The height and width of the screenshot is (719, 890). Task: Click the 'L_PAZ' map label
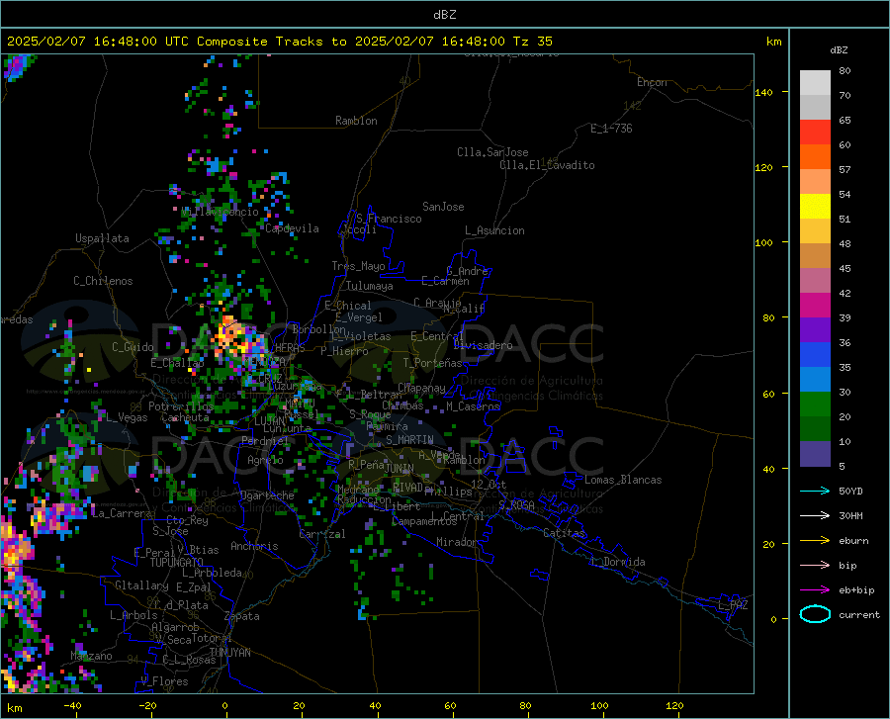point(733,605)
